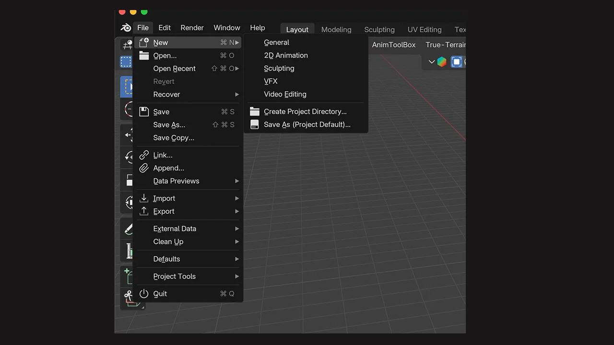Open the Render menu
Image resolution: width=614 pixels, height=345 pixels.
point(192,27)
